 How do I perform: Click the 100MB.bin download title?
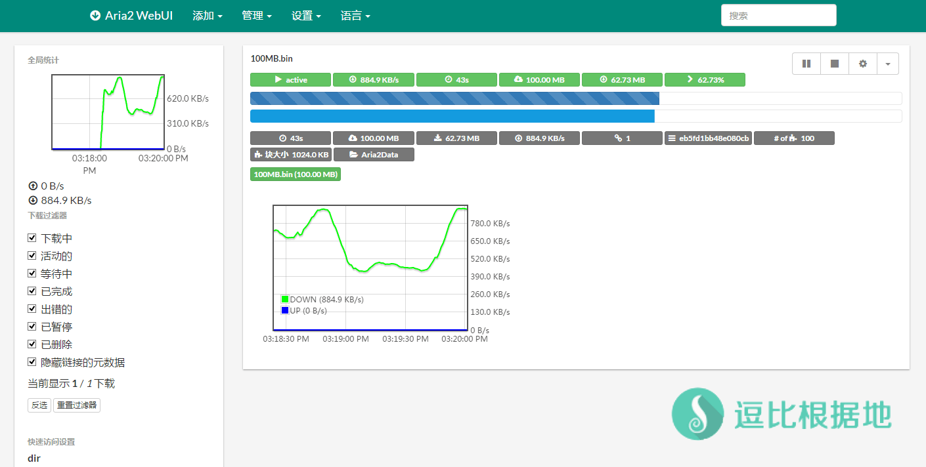pos(272,58)
